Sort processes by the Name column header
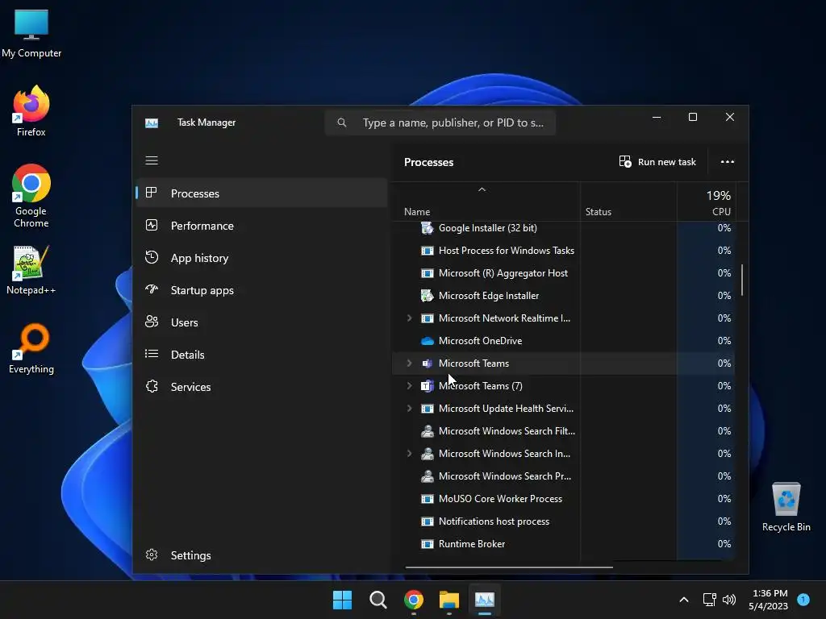 click(417, 212)
